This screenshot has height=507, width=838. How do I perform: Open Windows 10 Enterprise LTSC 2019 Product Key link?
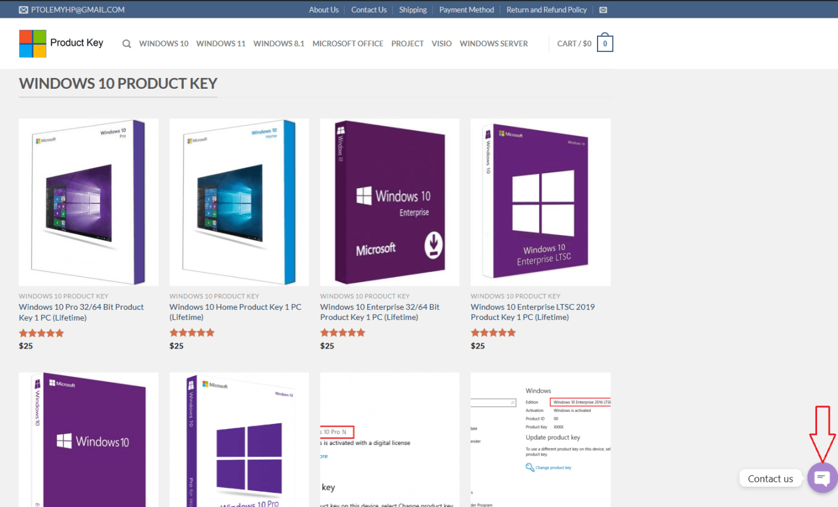click(x=533, y=312)
